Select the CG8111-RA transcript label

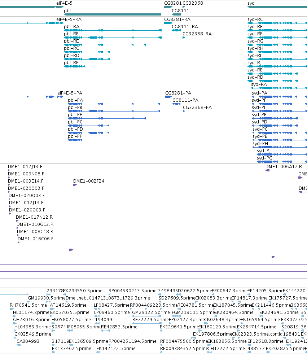pos(185,27)
